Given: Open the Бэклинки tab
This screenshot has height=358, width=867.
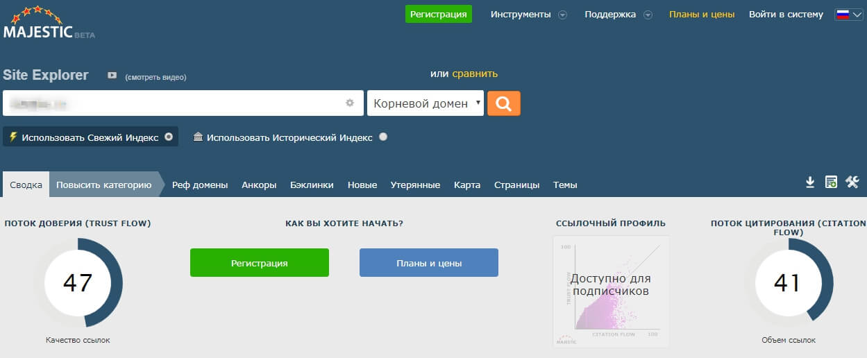Looking at the screenshot, I should coord(312,185).
